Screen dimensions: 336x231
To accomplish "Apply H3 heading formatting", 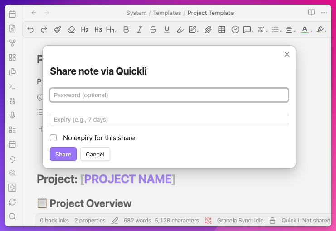I will click(98, 29).
